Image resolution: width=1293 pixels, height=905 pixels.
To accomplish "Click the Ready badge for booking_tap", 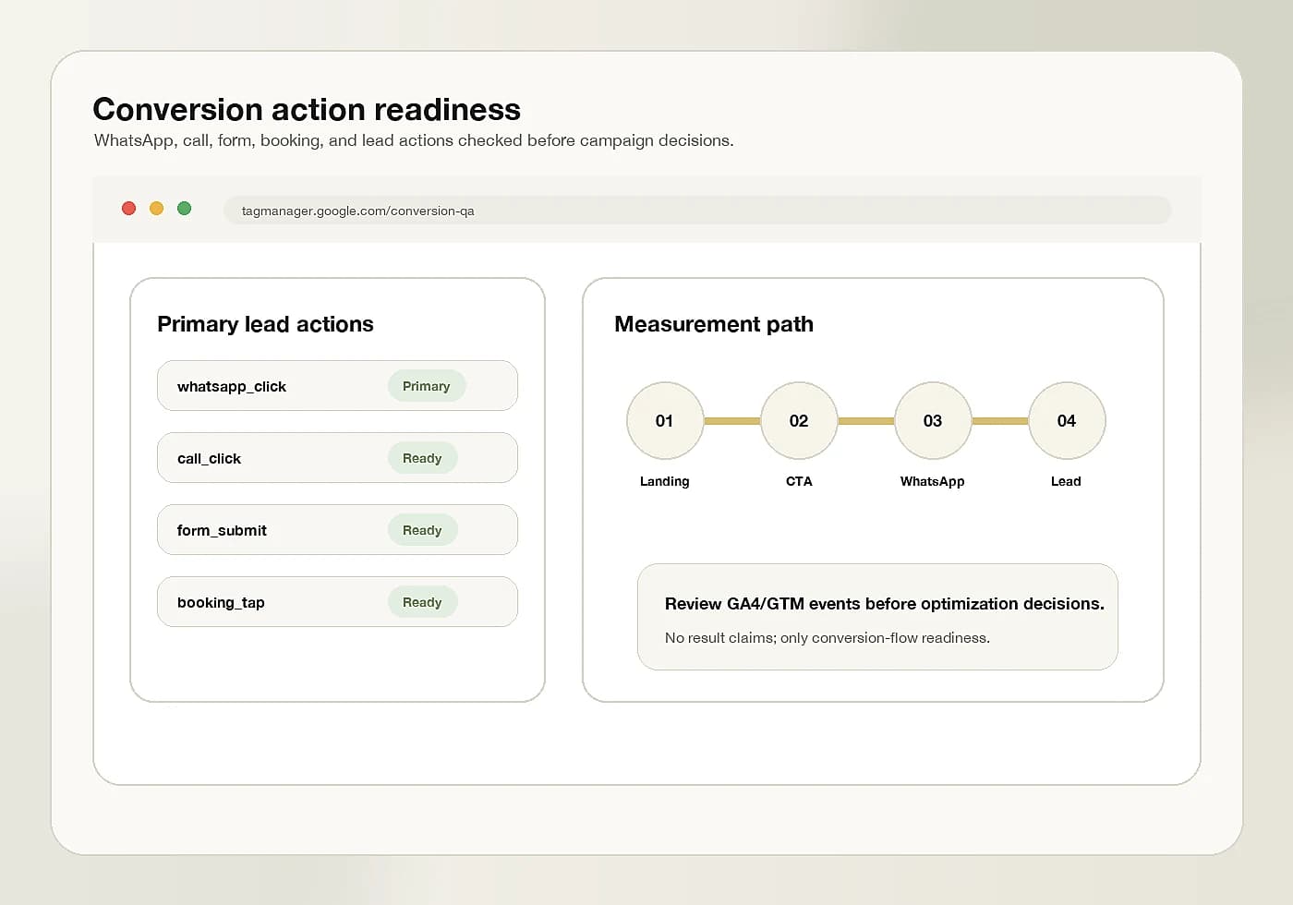I will click(423, 602).
